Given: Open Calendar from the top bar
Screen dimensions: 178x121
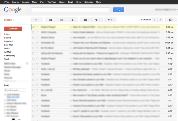Looking at the screenshot, I should [x=89, y=2].
